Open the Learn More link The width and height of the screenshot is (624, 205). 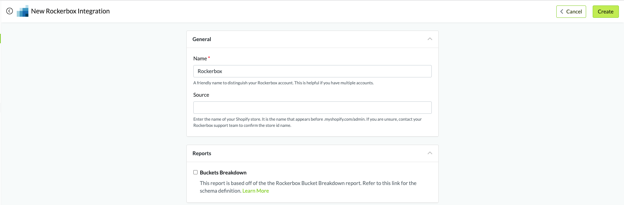coord(256,191)
